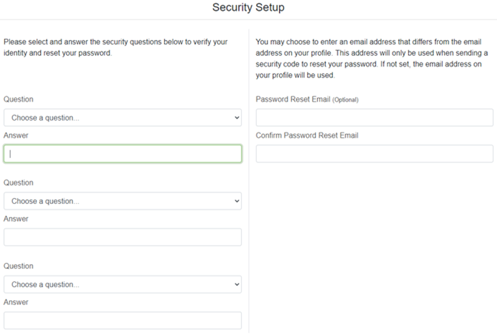Viewport: 497px width, 335px height.
Task: Focus the second Answer text box
Action: coord(122,237)
